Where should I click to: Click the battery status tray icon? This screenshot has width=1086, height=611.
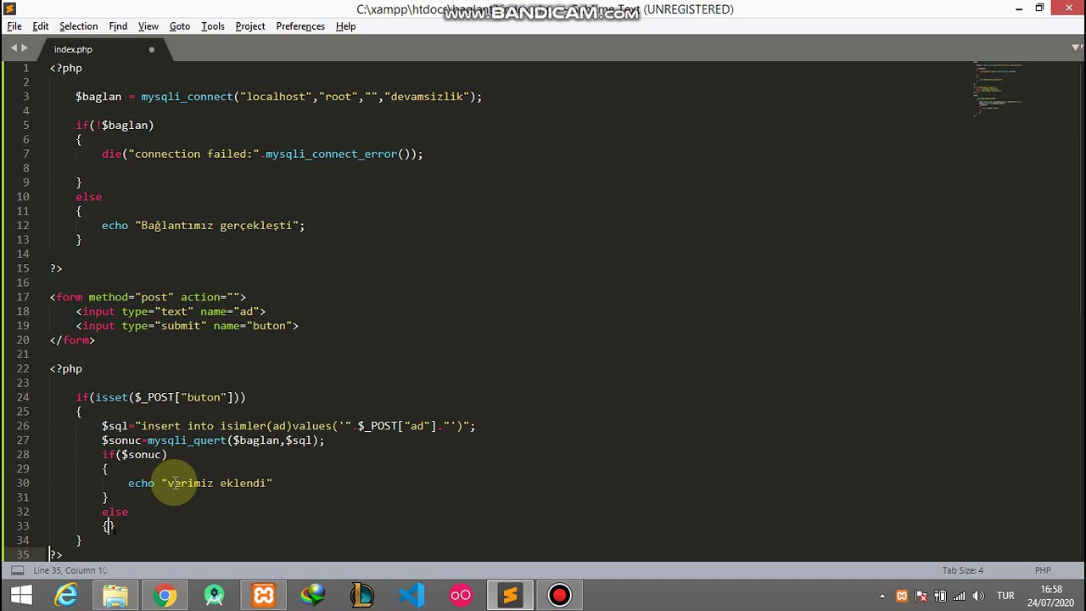(941, 596)
